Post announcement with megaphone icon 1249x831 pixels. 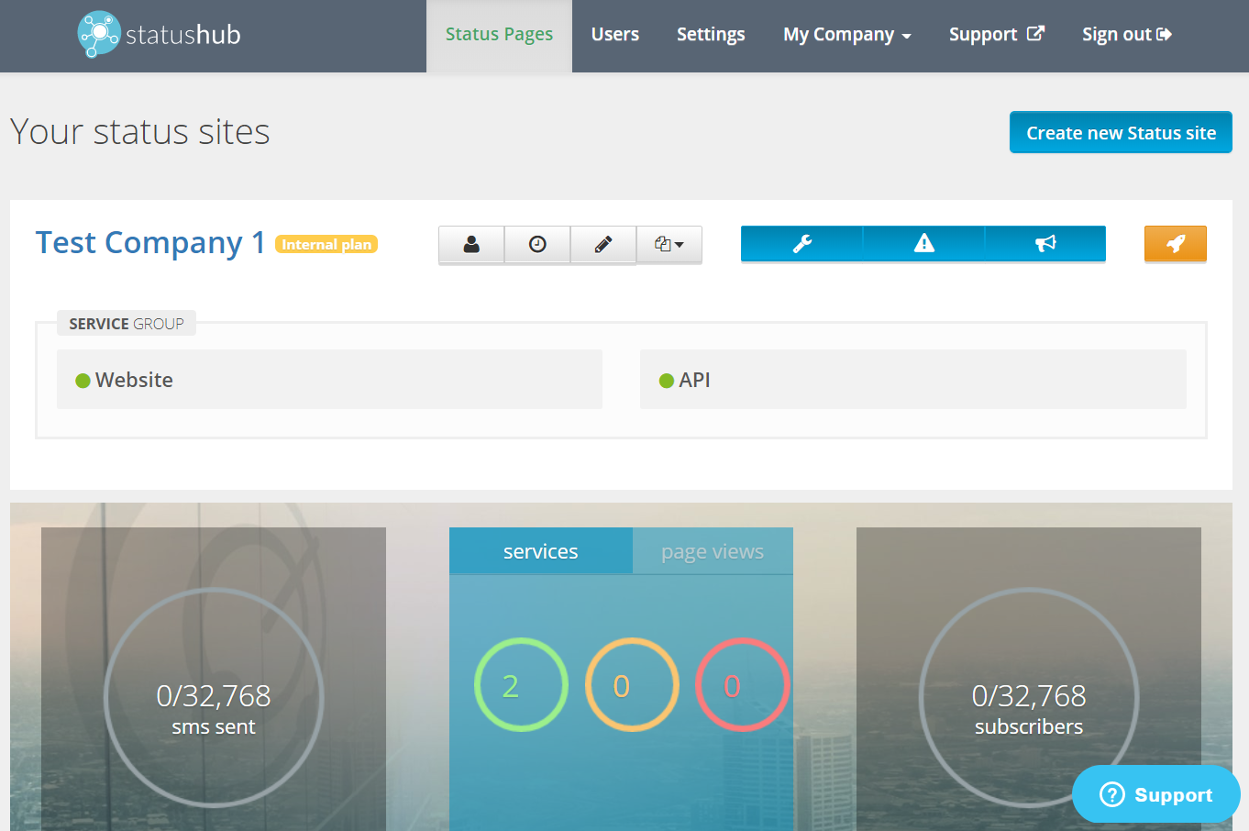tap(1045, 243)
